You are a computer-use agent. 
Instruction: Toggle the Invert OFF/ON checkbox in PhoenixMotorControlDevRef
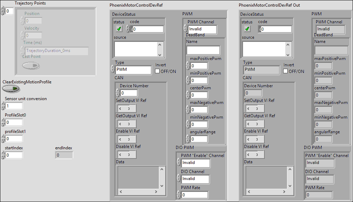(x=157, y=71)
